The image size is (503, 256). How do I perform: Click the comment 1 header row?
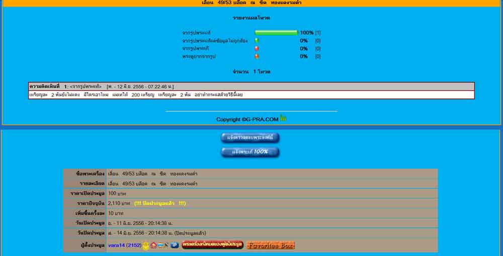(251, 86)
